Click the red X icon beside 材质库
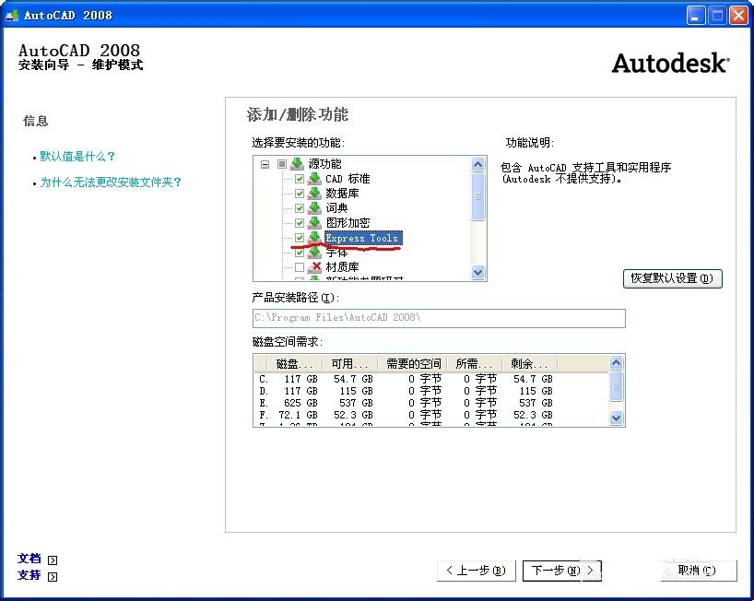The width and height of the screenshot is (754, 601). pos(317,267)
